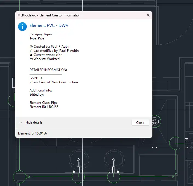Select the horizontal green pipe run between sinks
This screenshot has height=186, width=193.
pyautogui.click(x=96, y=177)
